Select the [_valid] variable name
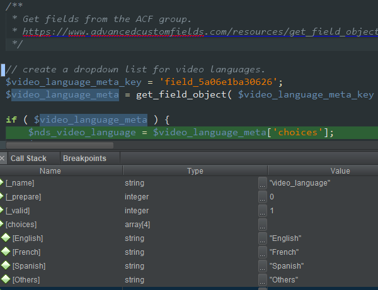 (x=18, y=211)
